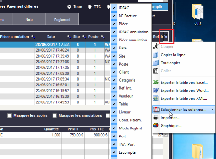Uncheck the IDFAC column checkbox
The width and height of the screenshot is (216, 159).
114,8
